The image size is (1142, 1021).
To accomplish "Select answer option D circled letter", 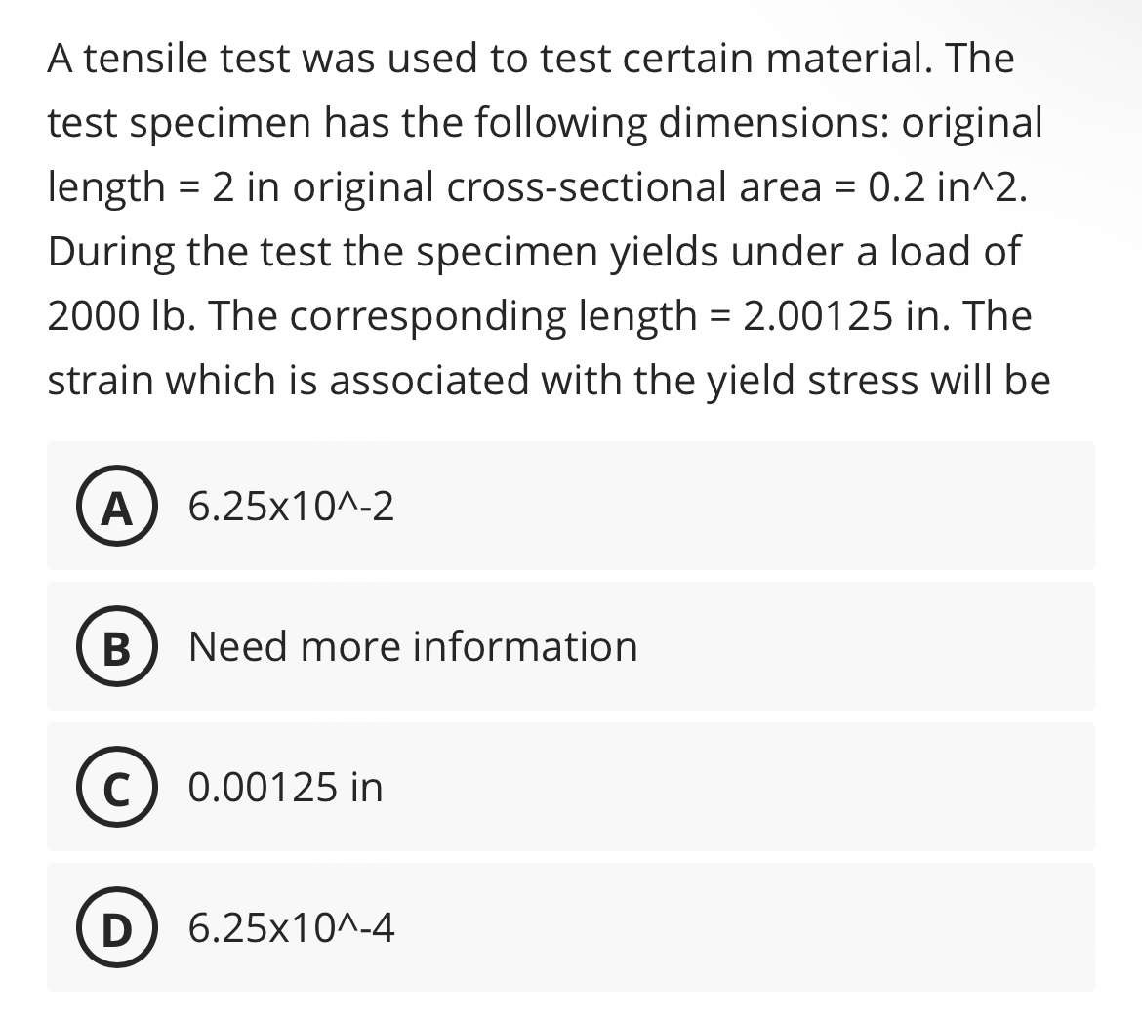I will (115, 929).
